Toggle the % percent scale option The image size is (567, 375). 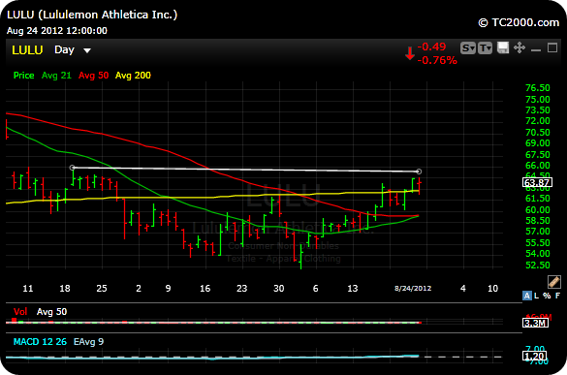pos(547,296)
